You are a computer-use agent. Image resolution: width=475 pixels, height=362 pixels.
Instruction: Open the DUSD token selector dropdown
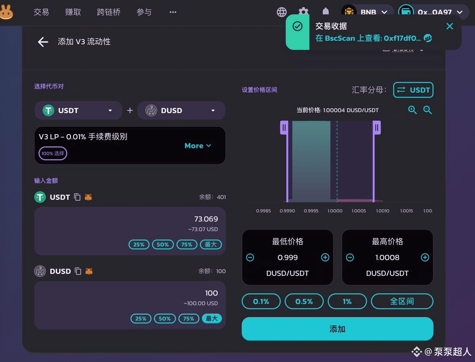point(181,110)
